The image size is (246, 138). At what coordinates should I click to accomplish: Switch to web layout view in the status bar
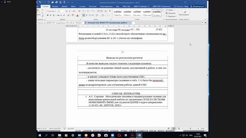tap(179, 128)
